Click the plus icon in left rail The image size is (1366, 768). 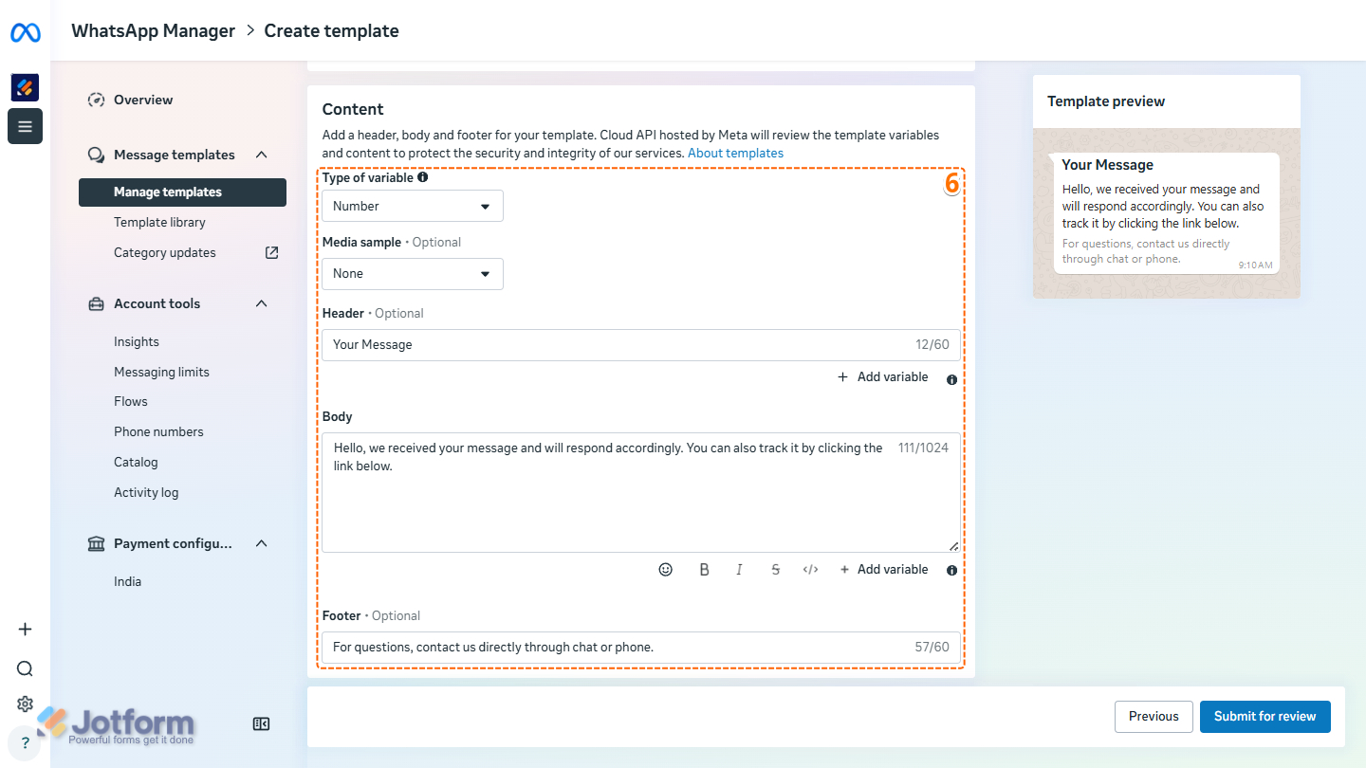(25, 630)
